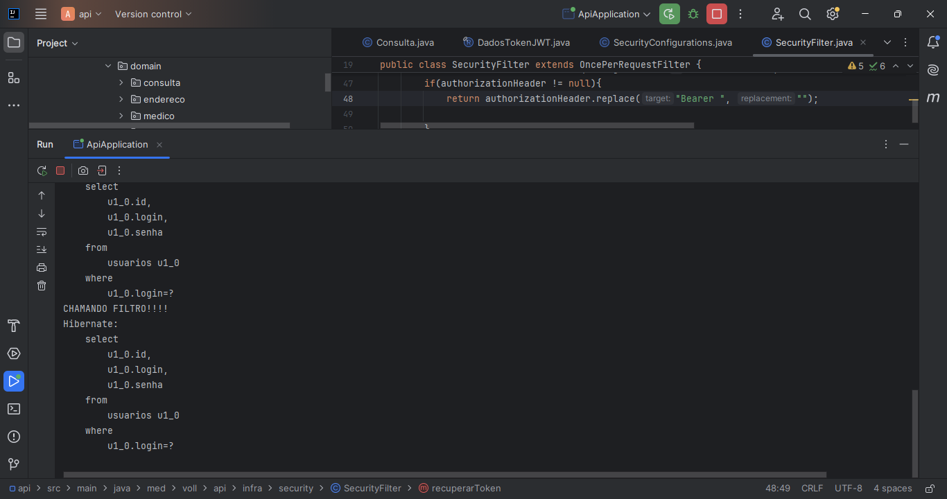Open the Project tool window icon
This screenshot has width=947, height=499.
tap(14, 43)
